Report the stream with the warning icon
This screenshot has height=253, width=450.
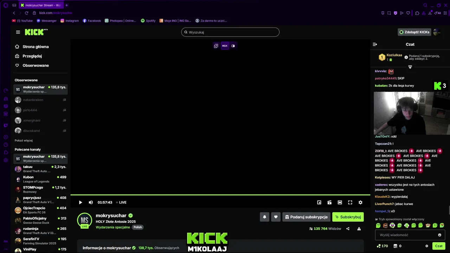359,229
